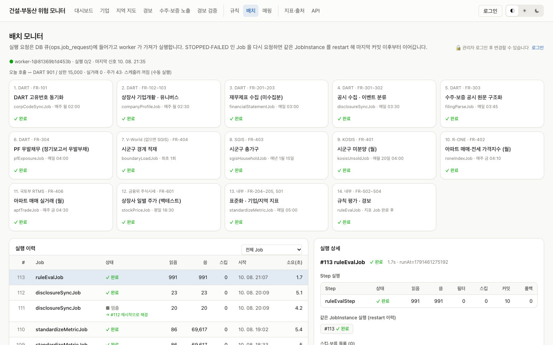553x345 pixels.
Task: Click the 로그인 button in the header
Action: click(490, 11)
